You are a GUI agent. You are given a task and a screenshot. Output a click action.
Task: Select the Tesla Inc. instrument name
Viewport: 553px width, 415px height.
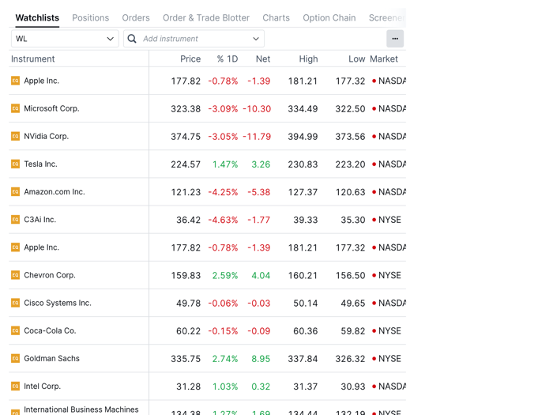click(x=40, y=164)
